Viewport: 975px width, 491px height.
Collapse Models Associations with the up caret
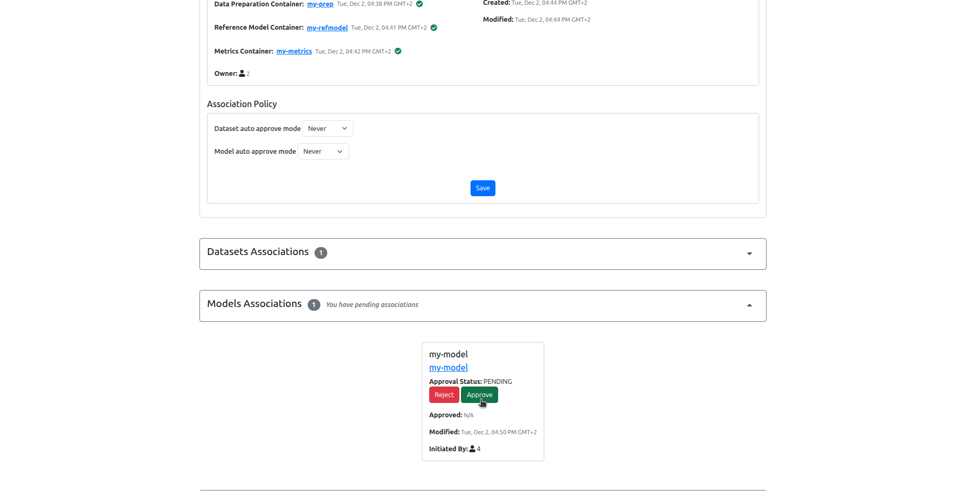tap(750, 305)
